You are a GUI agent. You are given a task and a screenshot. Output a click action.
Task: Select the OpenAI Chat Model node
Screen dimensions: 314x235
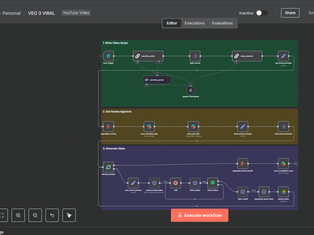click(191, 90)
